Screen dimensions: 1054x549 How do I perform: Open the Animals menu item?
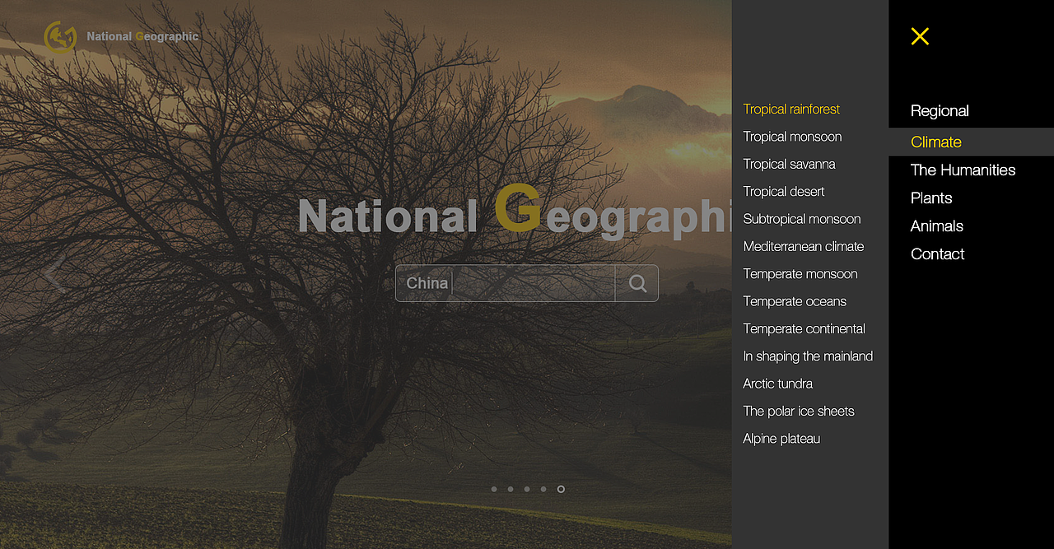coord(937,226)
